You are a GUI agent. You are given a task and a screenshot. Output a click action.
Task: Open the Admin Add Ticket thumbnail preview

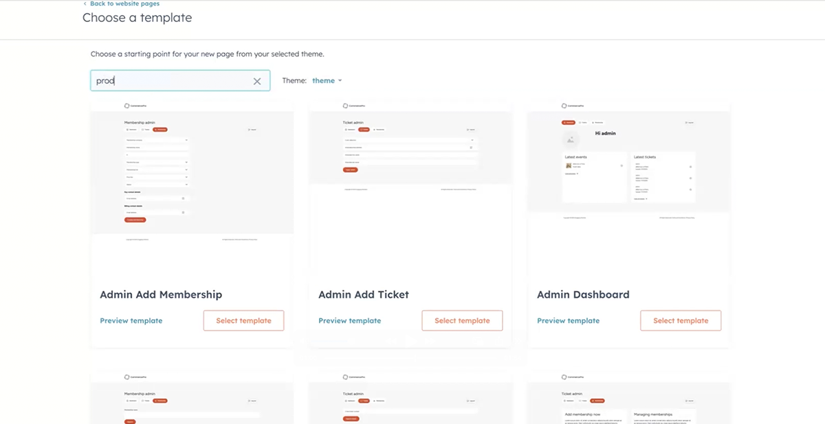click(410, 185)
